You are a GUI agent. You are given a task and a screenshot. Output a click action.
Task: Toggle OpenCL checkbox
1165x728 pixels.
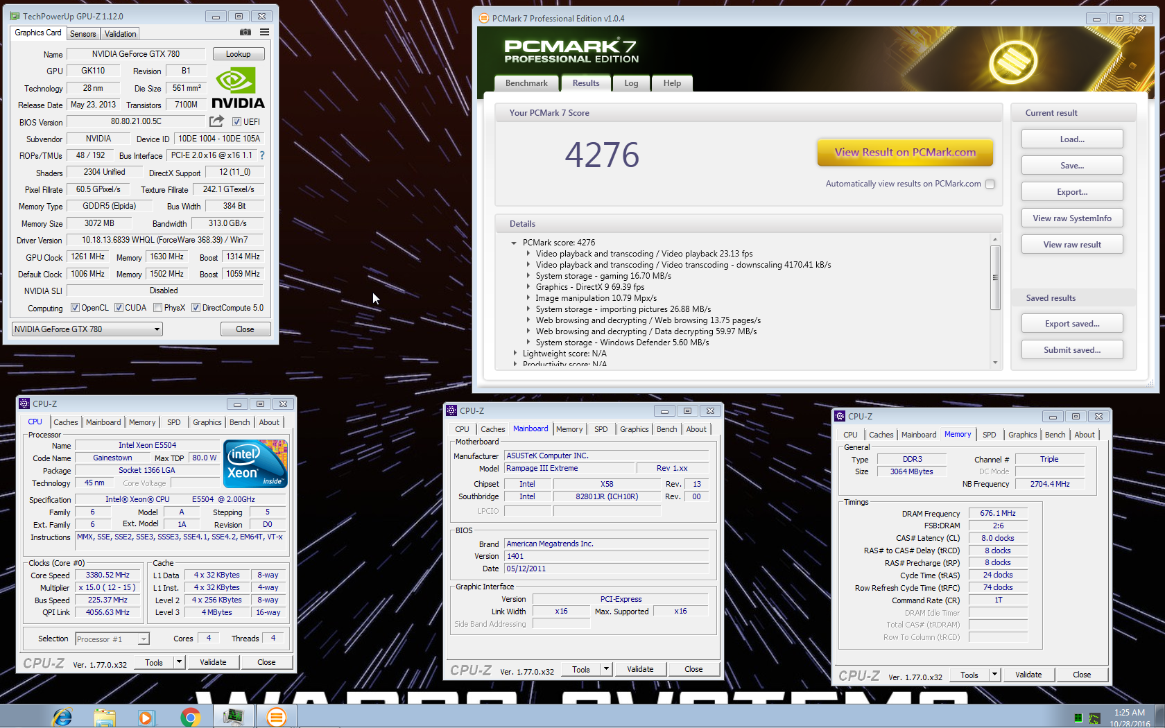click(x=75, y=308)
